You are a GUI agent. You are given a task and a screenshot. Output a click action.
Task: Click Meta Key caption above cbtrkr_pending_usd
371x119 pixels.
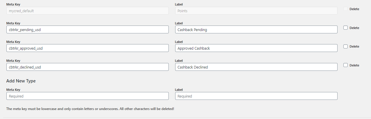(x=13, y=23)
